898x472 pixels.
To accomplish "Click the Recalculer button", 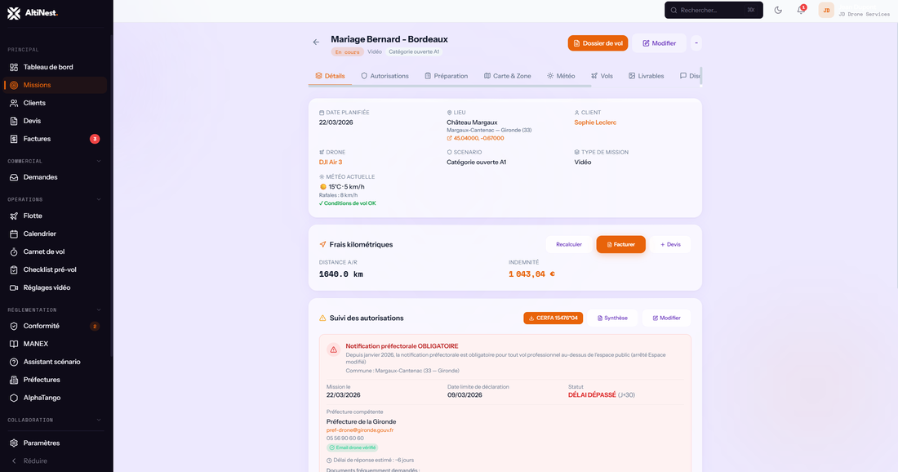I will 569,244.
